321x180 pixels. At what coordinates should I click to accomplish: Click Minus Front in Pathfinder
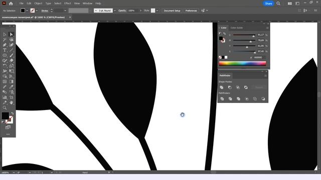point(230,87)
